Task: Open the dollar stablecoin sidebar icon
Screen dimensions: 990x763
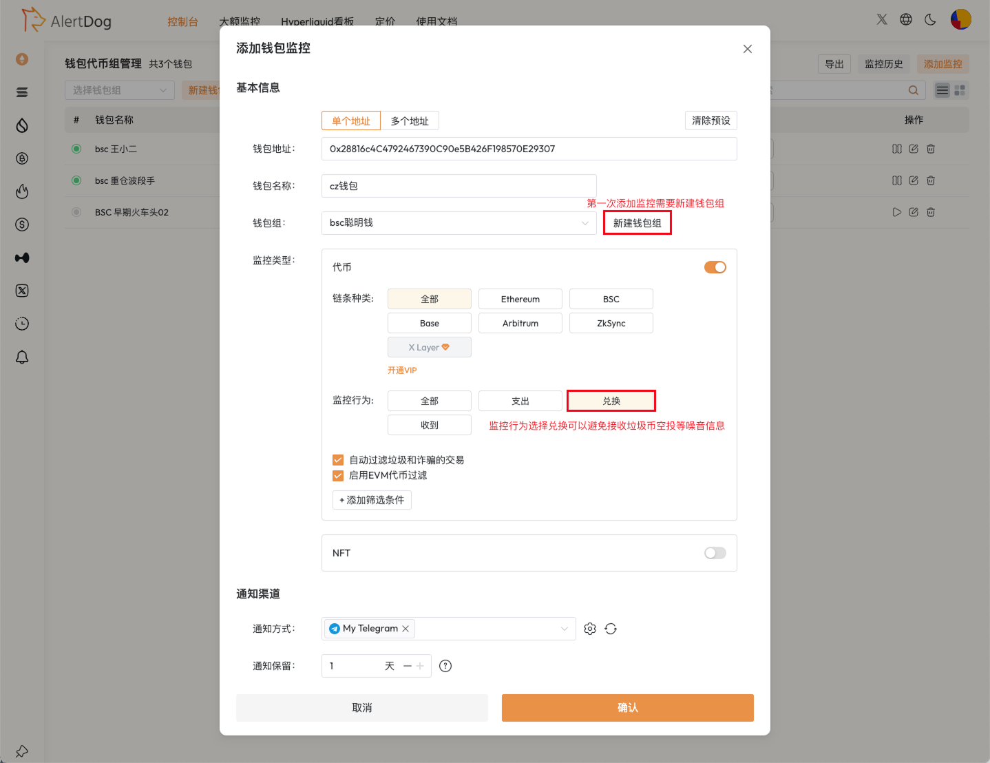Action: [x=22, y=224]
